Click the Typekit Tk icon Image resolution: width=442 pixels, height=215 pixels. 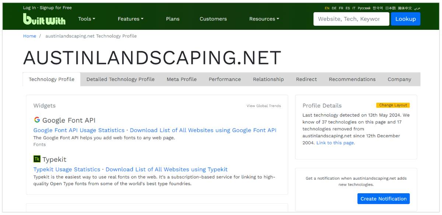(x=37, y=159)
